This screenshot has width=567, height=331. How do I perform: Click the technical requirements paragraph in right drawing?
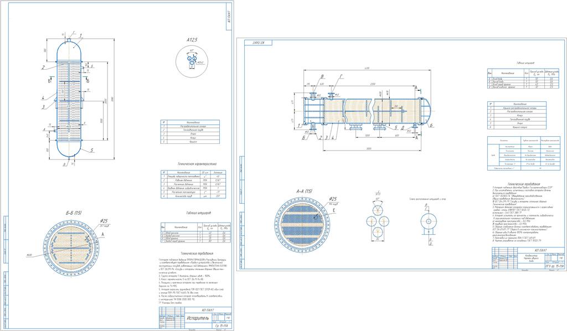523,215
